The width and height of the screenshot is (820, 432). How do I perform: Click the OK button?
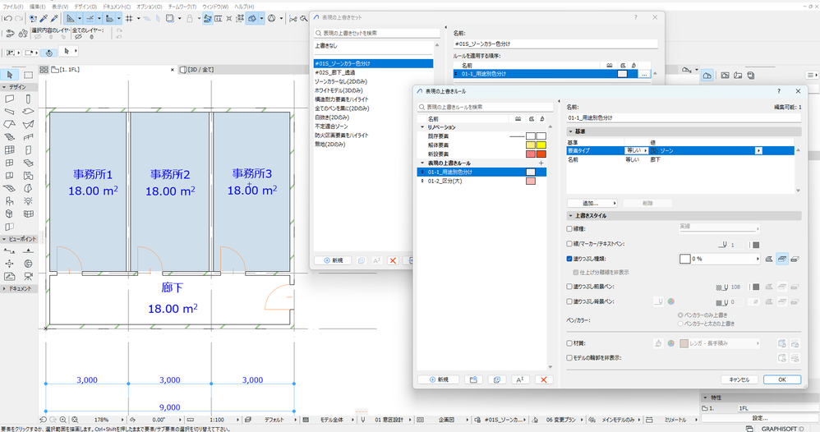tap(781, 379)
